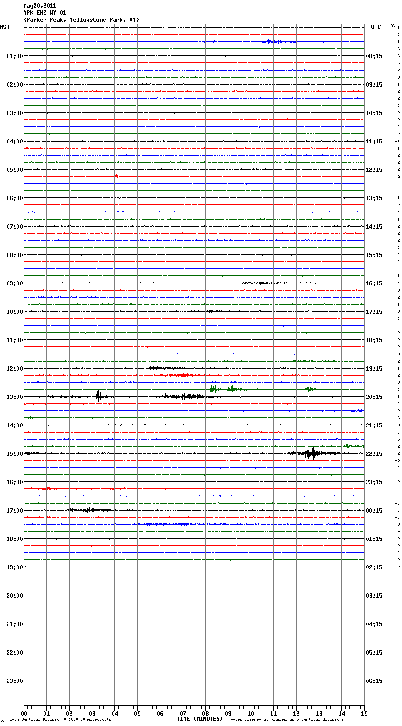Select the 09:00 MST time label
Image resolution: width=402 pixels, height=726 pixels.
click(14, 283)
